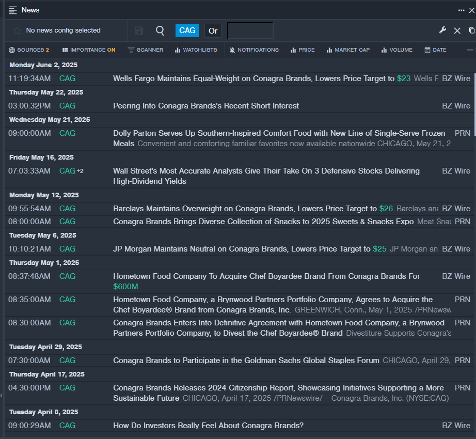The height and width of the screenshot is (439, 476).
Task: Click the copy window icon at top right
Action: [x=472, y=30]
